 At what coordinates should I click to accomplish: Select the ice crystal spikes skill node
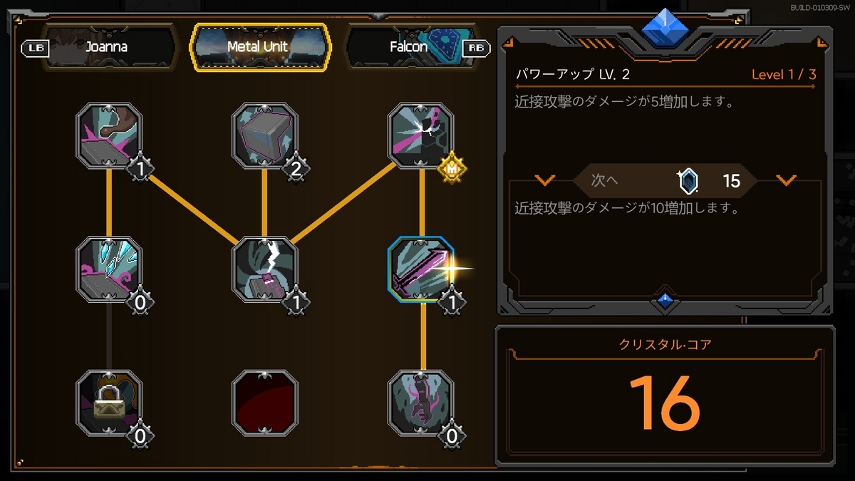pos(108,269)
